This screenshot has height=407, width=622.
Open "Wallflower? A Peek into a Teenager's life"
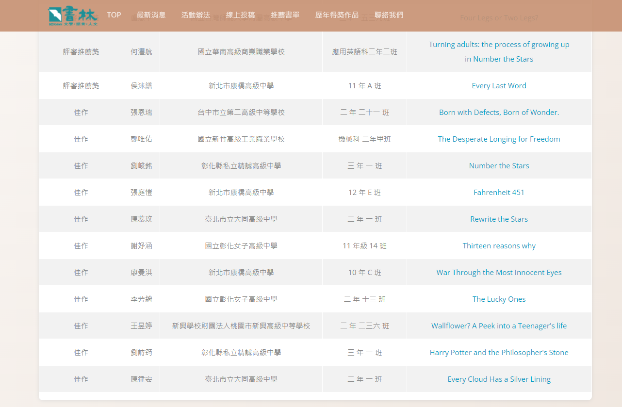click(499, 326)
